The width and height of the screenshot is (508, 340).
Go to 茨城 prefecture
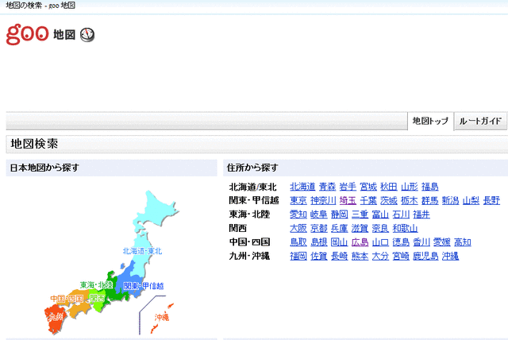[x=389, y=201]
